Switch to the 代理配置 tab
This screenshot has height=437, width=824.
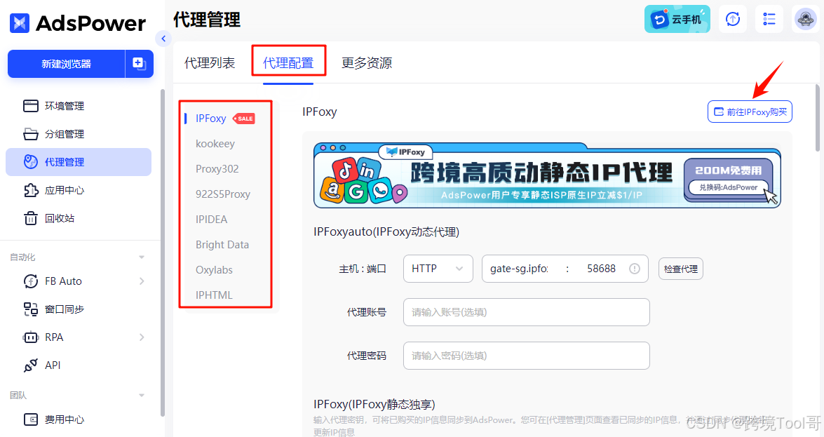pyautogui.click(x=288, y=63)
